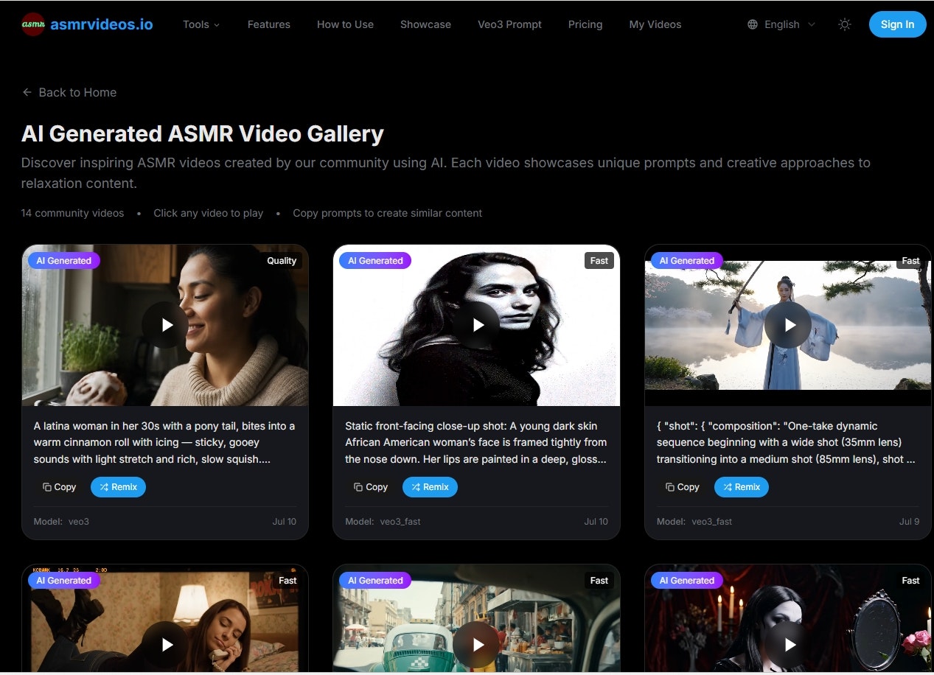
Task: Play the street car window video
Action: [x=476, y=645]
